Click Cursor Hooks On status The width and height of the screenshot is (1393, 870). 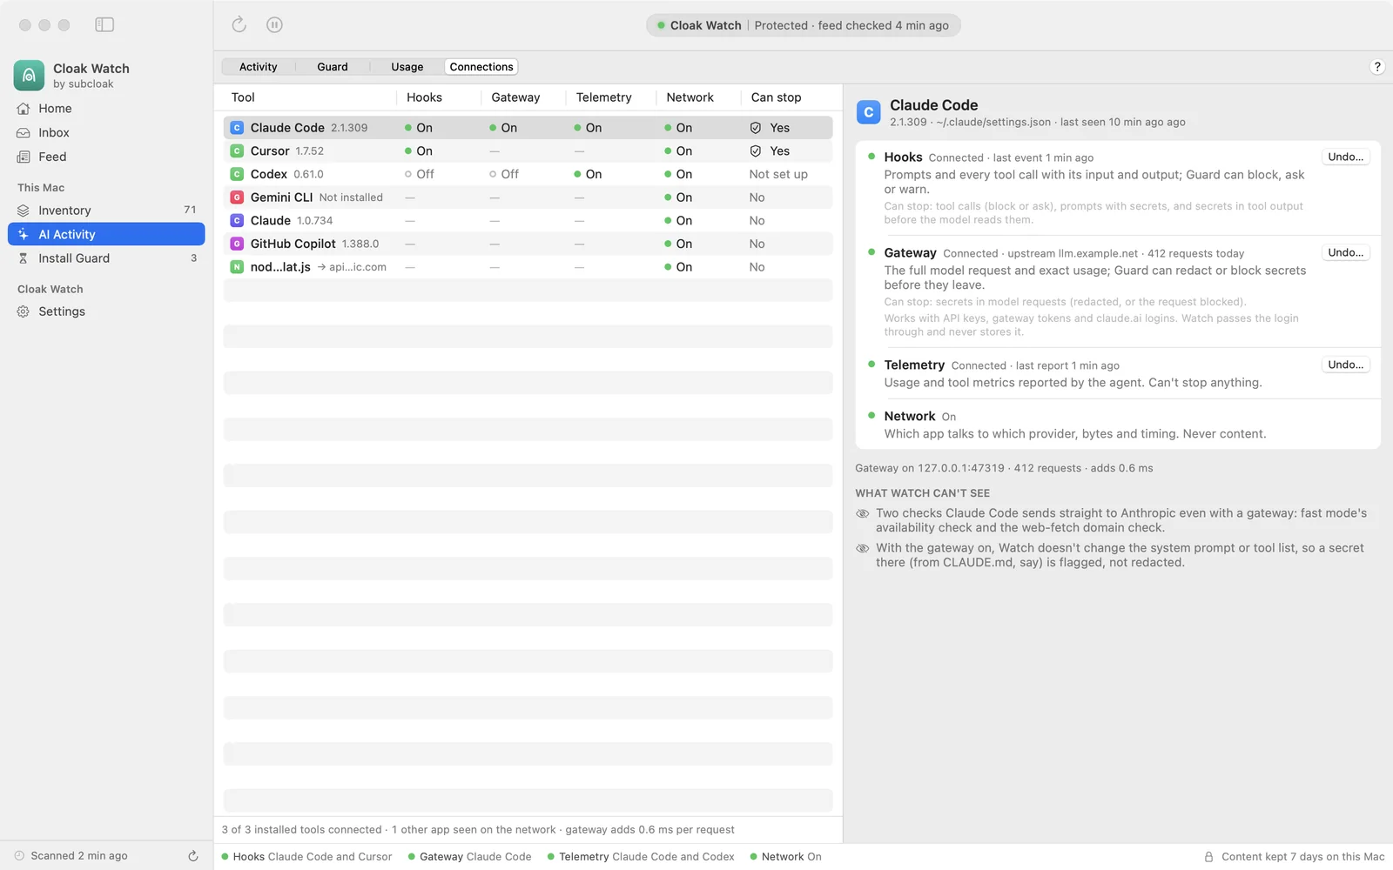(419, 151)
